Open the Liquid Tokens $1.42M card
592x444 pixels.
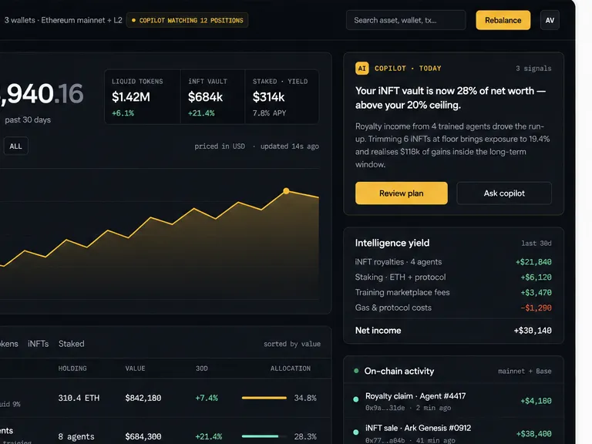[x=143, y=96]
